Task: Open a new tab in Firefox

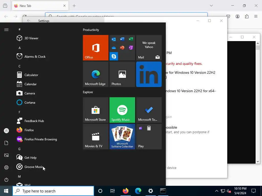Action: (74, 6)
